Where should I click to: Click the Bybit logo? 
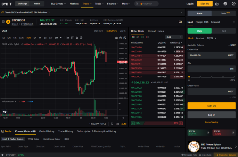[x=6, y=4]
